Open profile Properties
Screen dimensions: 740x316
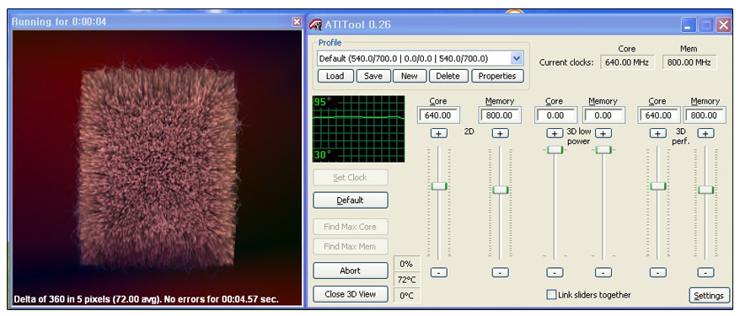(497, 76)
